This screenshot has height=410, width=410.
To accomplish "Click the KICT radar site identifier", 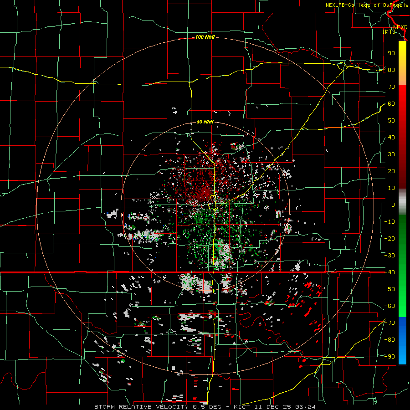I will click(x=242, y=407).
